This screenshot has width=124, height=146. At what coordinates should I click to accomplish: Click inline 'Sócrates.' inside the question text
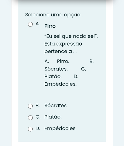click(x=56, y=69)
